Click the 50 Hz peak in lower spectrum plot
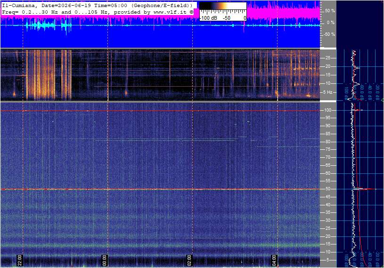Viewport: 384px width, 268px height. [365, 189]
